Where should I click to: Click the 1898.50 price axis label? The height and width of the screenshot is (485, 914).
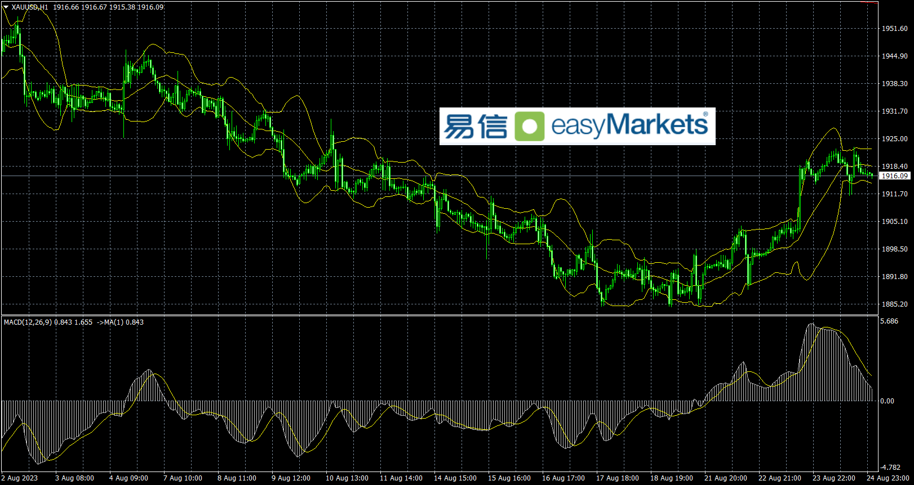(894, 249)
